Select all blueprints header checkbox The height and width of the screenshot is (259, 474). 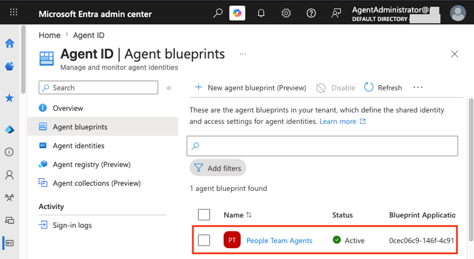[204, 215]
